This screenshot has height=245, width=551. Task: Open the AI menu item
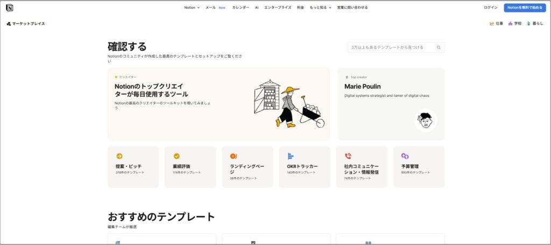pos(257,8)
